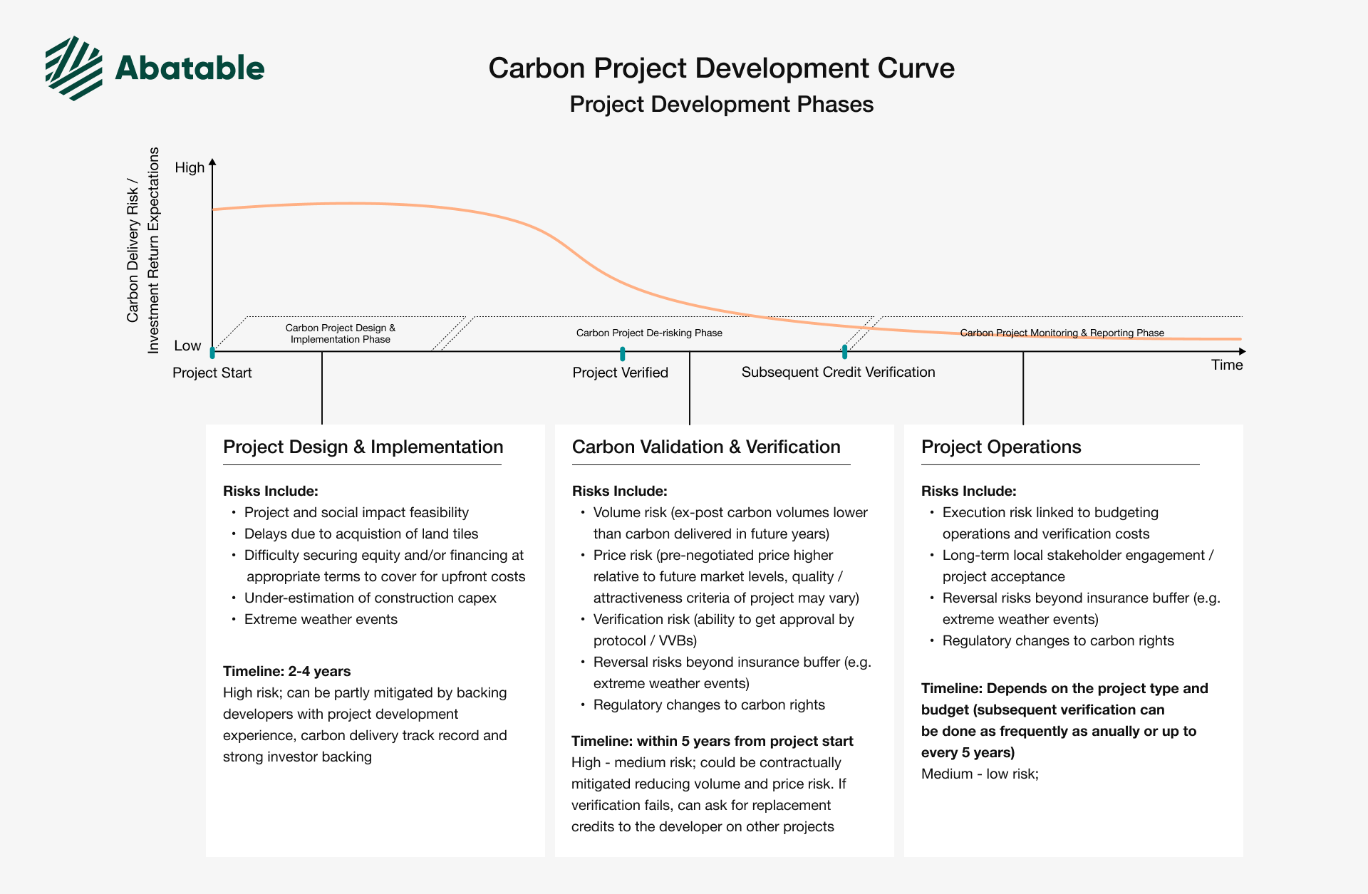1368x894 pixels.
Task: Click the Time axis label
Action: [x=1227, y=365]
